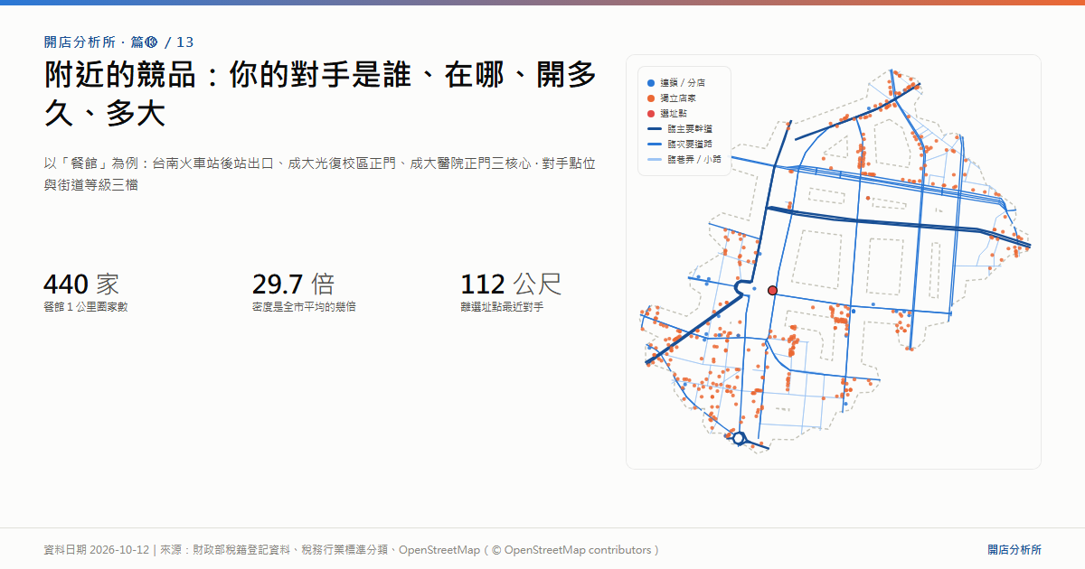This screenshot has height=569, width=1085.
Task: Select the 連鎖 / 分店 legend label
Action: tap(683, 82)
